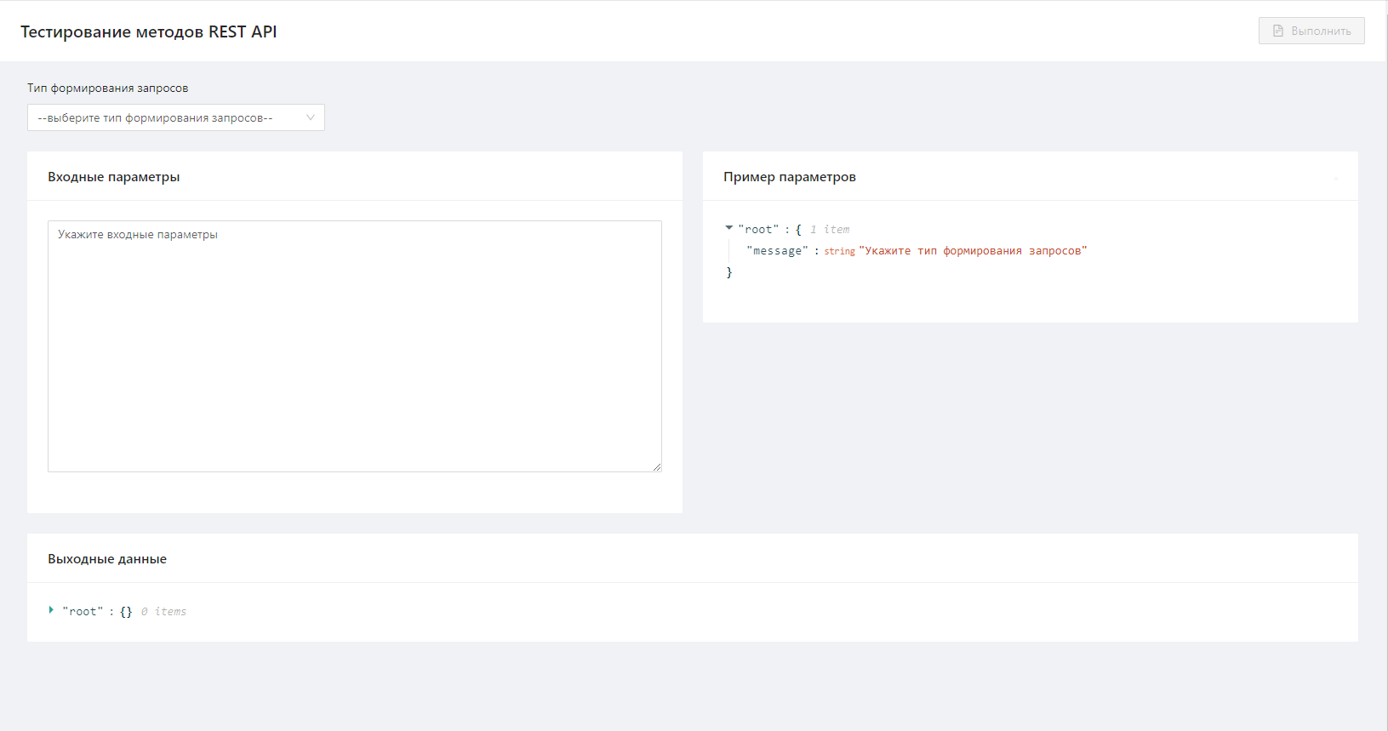Expand the root node in Выходные данные
1388x731 pixels.
pyautogui.click(x=51, y=610)
